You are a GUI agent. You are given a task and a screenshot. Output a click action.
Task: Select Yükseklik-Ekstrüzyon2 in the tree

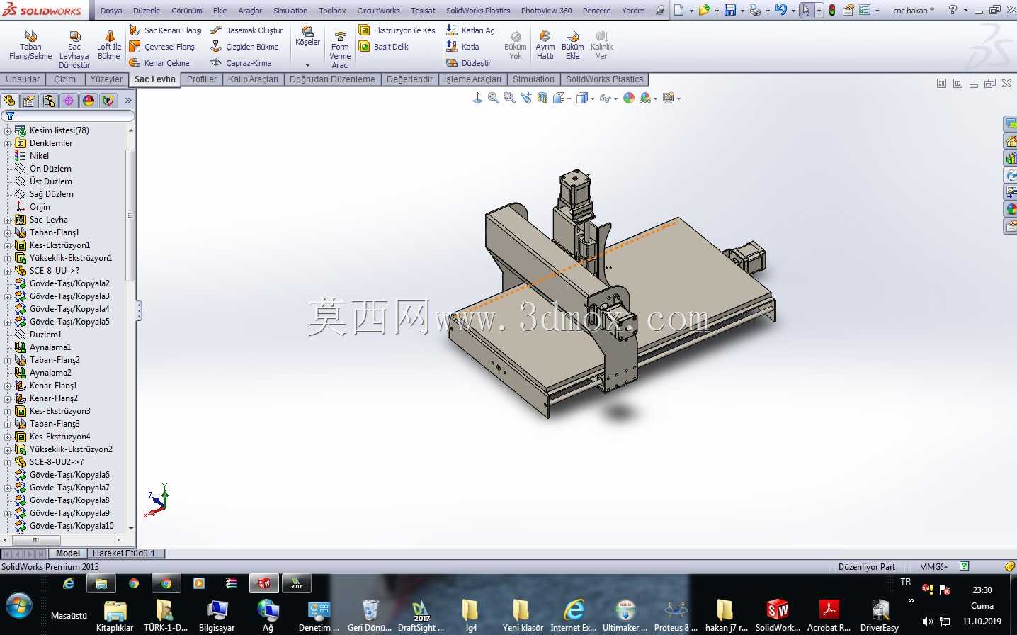pos(71,449)
